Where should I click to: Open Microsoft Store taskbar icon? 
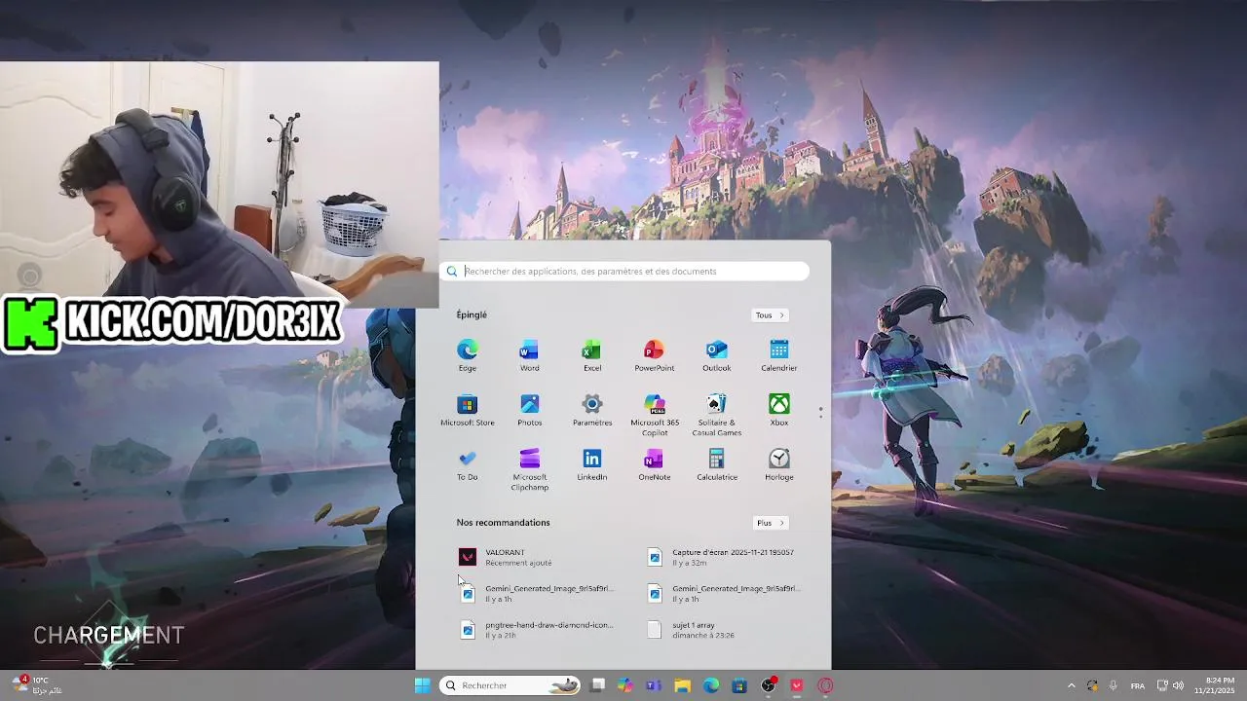point(739,685)
